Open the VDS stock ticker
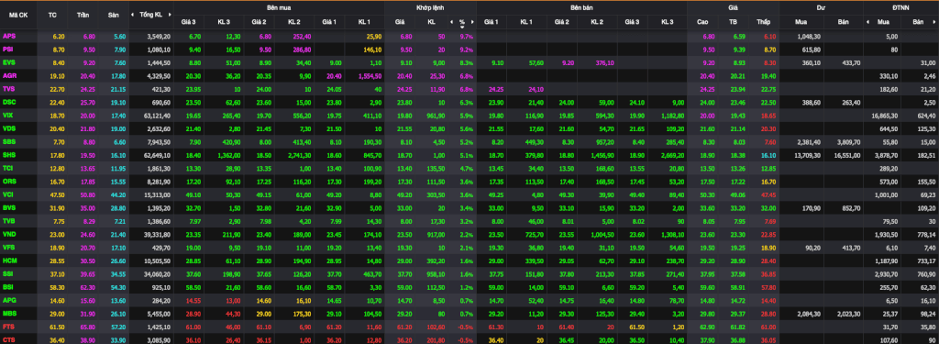The image size is (939, 344). pyautogui.click(x=9, y=128)
